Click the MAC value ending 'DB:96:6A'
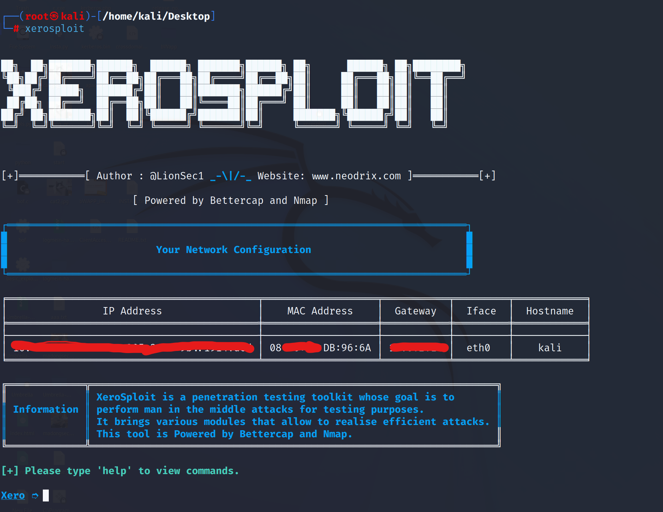 [320, 348]
